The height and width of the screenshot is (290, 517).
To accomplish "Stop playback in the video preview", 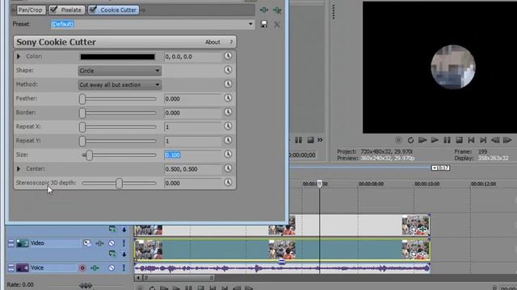I will point(459,140).
